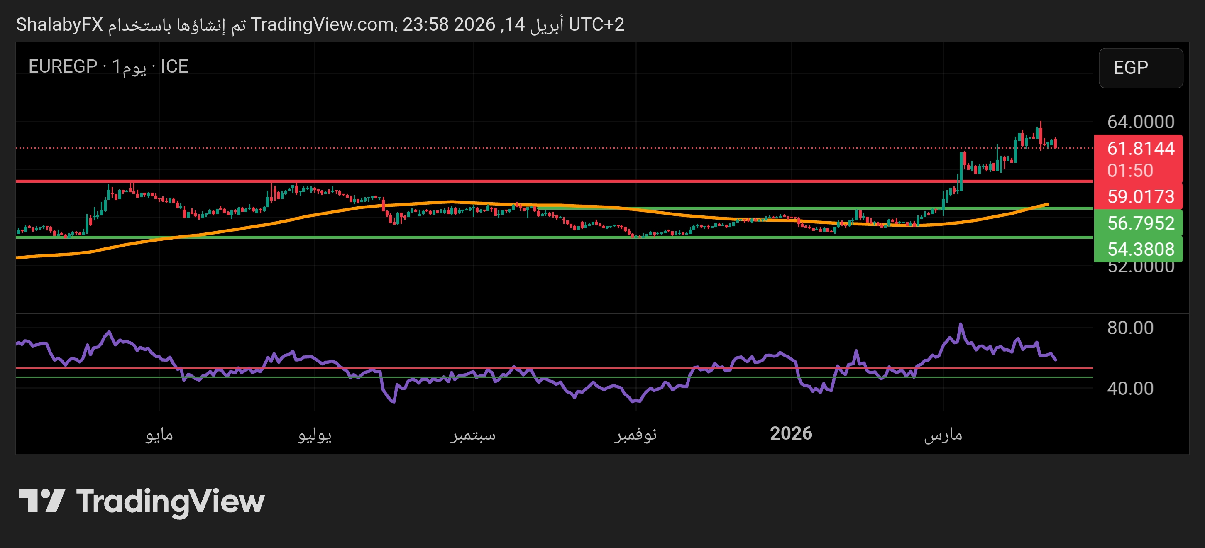Click the TradingView wordmark text

170,502
